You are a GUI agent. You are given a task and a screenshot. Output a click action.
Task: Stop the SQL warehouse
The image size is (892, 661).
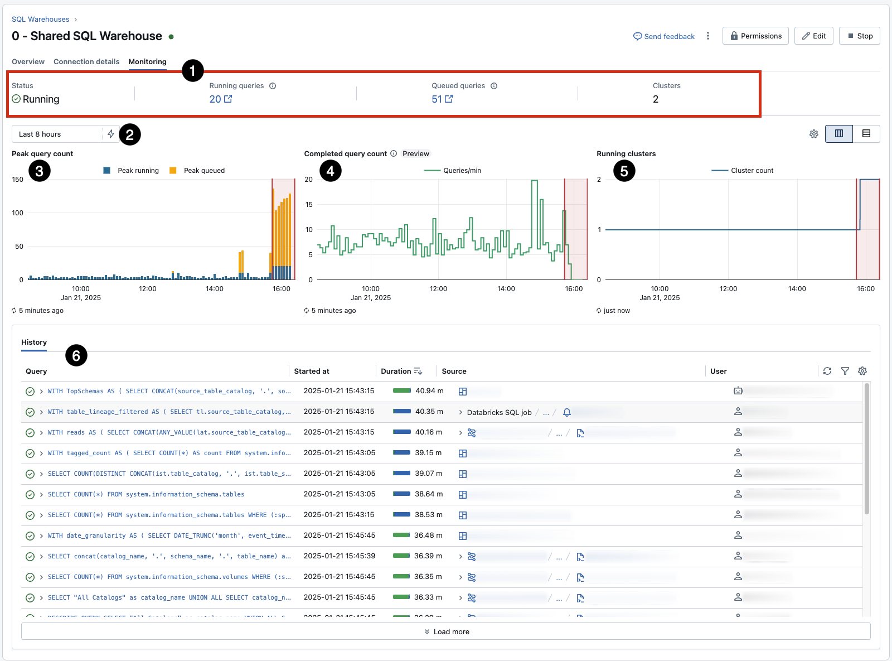(860, 36)
